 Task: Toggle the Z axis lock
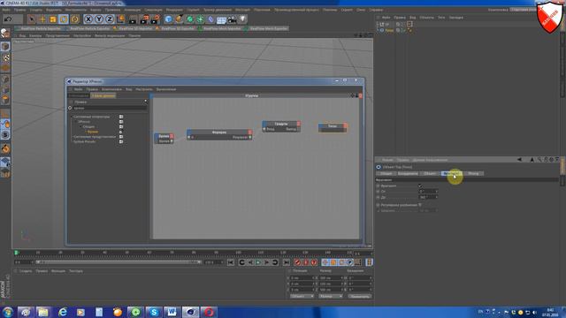pos(110,19)
